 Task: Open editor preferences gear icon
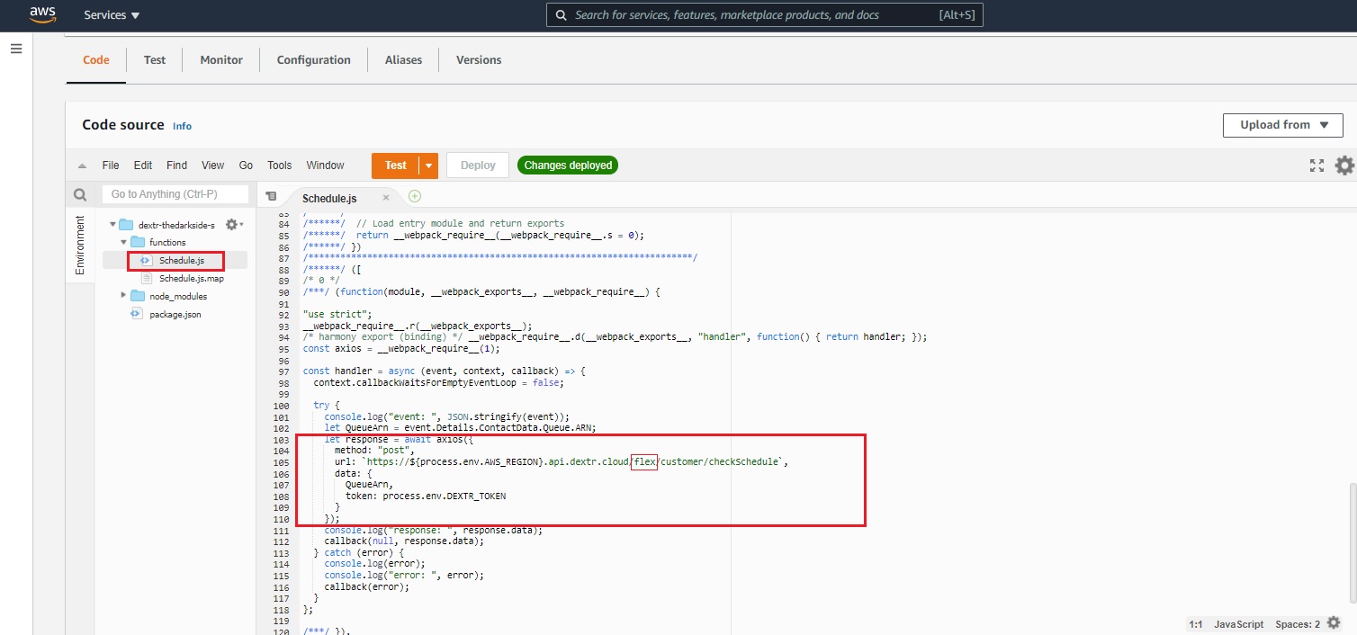[x=1344, y=165]
